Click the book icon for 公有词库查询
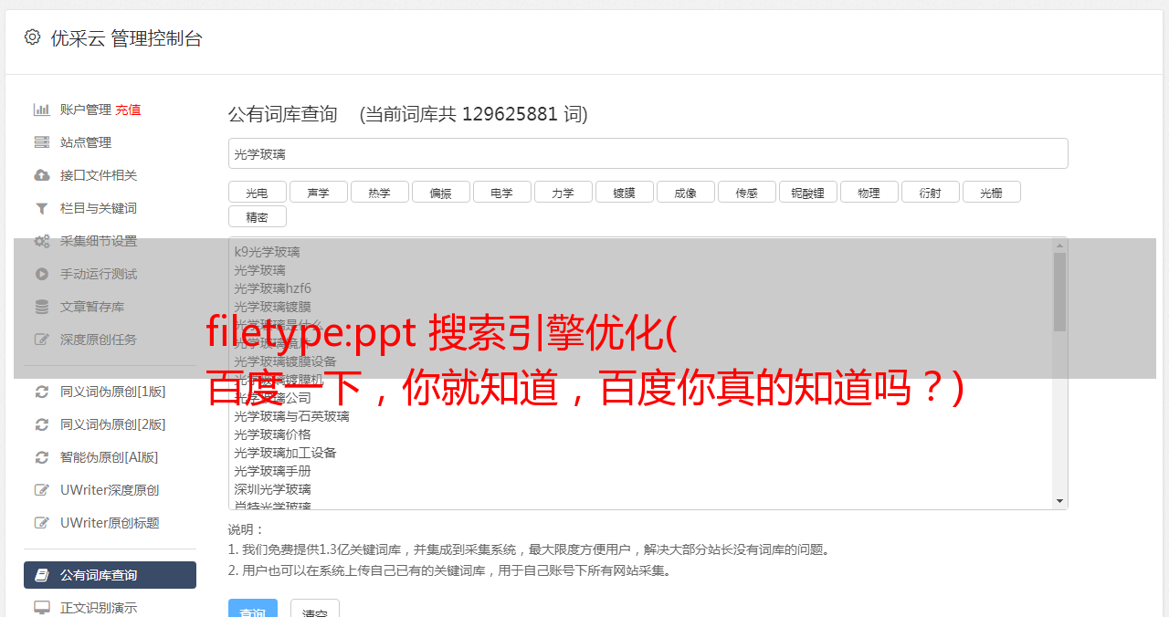 [42, 575]
